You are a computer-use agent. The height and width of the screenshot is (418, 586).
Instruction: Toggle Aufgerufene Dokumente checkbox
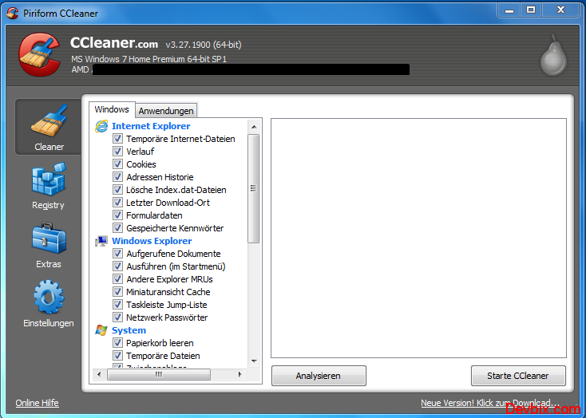point(117,253)
